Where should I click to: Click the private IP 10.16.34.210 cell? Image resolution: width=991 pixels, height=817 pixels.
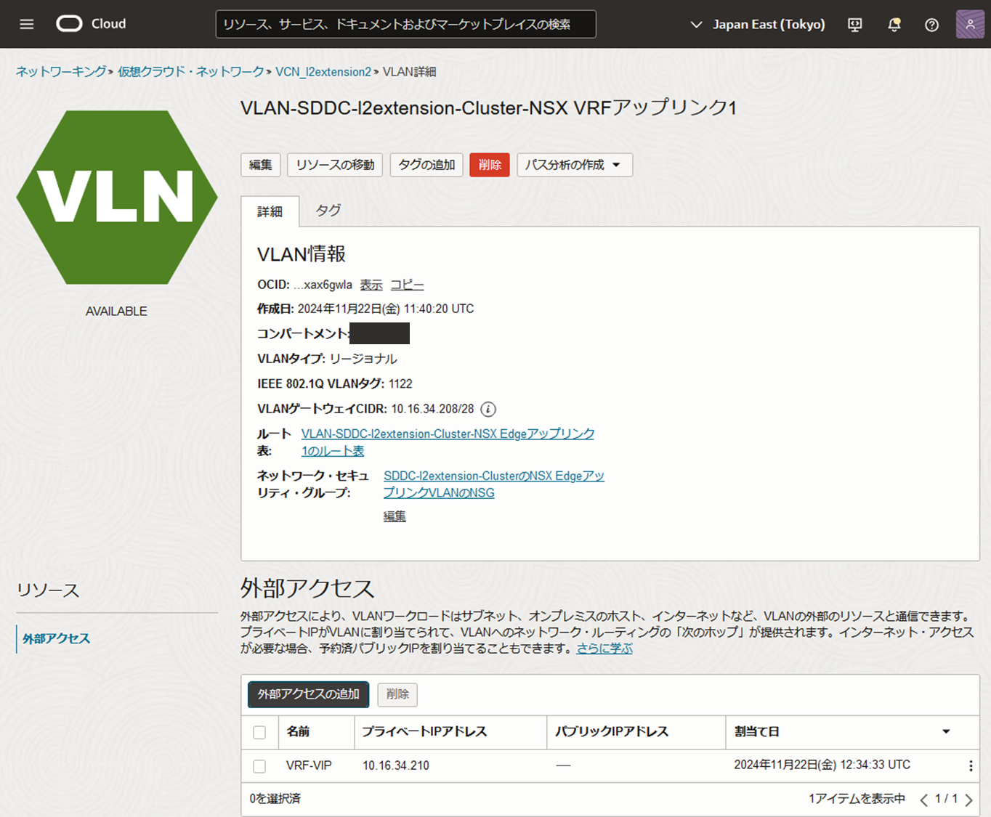[396, 765]
